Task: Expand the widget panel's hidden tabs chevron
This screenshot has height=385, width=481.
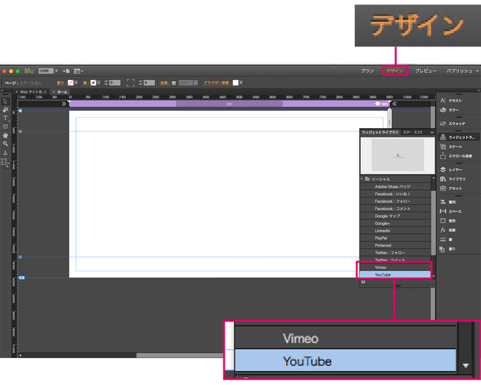Action: (x=432, y=133)
